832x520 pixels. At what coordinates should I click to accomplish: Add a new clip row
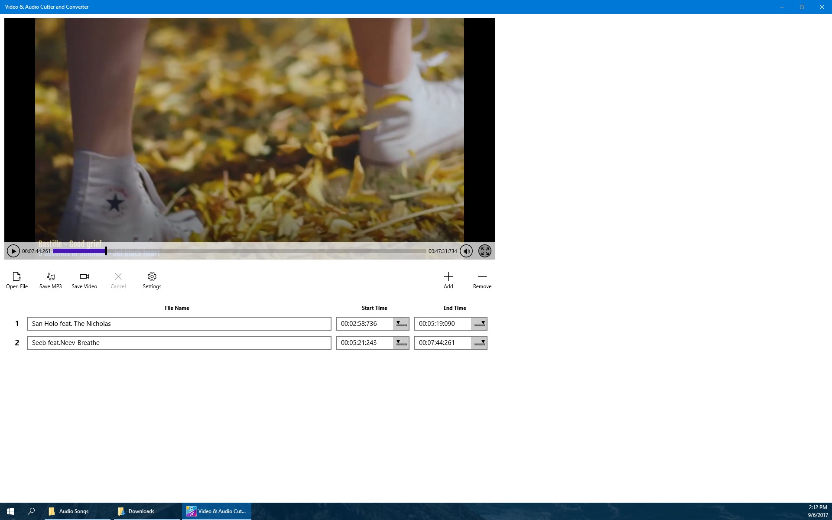click(448, 276)
